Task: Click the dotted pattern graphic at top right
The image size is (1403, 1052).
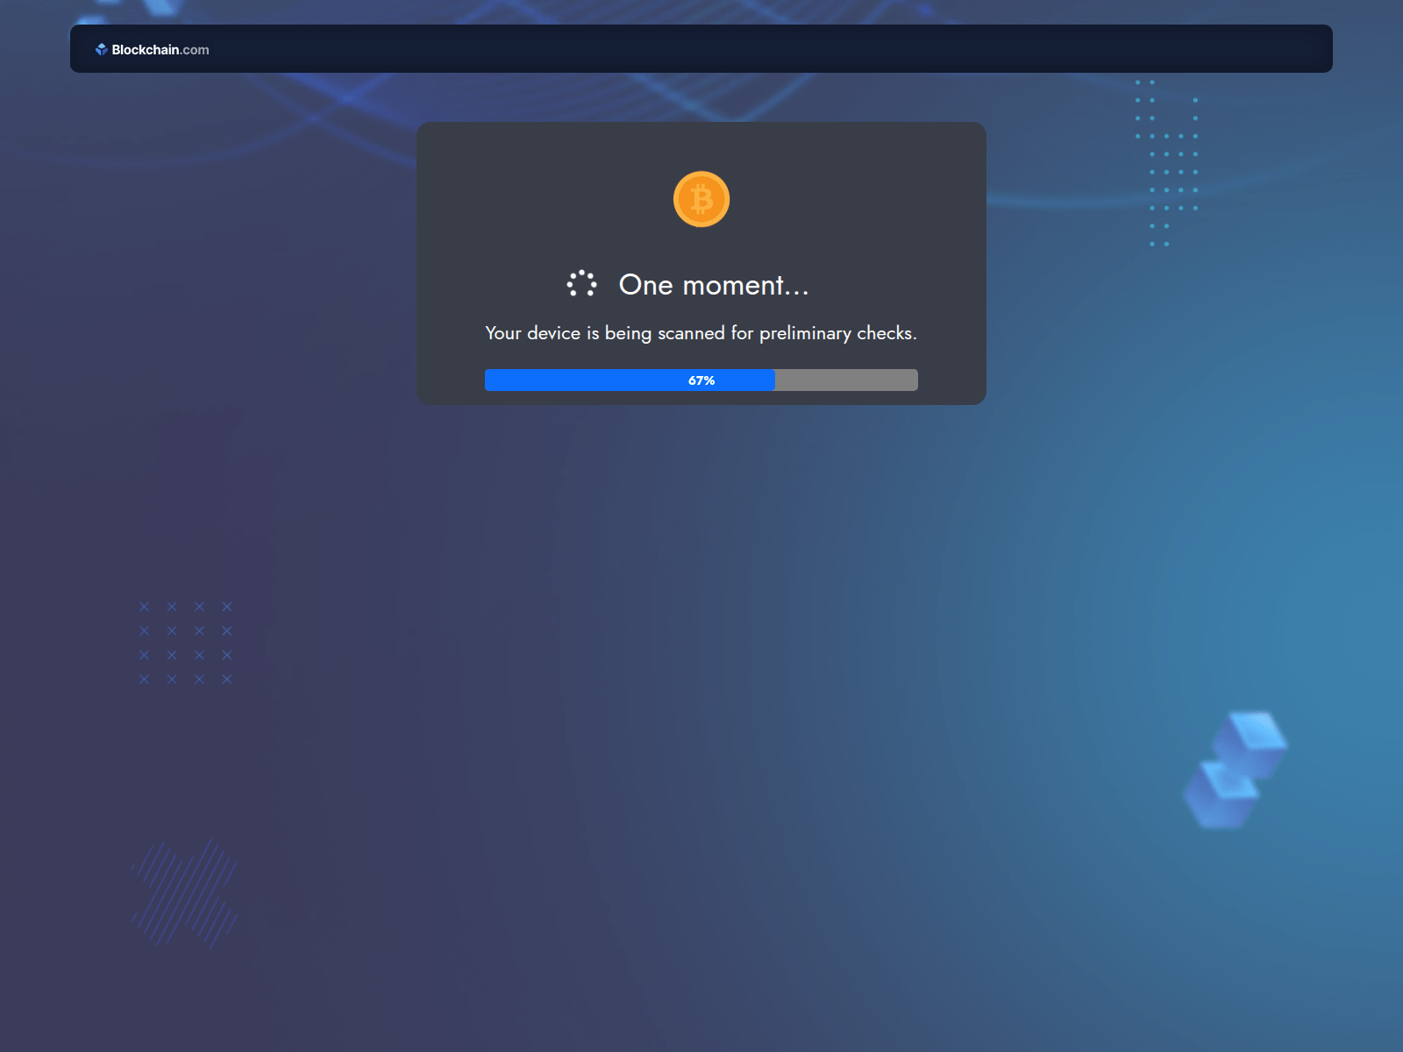Action: coord(1166,163)
